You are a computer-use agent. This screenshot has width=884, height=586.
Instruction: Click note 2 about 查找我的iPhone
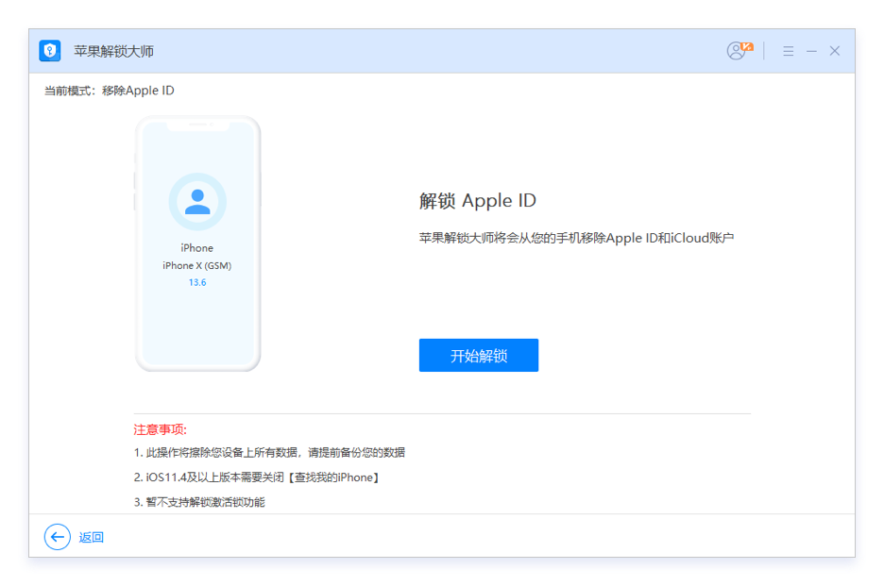[x=258, y=477]
